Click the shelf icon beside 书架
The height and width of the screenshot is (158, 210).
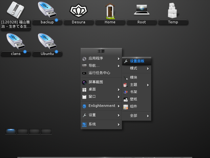125,92
